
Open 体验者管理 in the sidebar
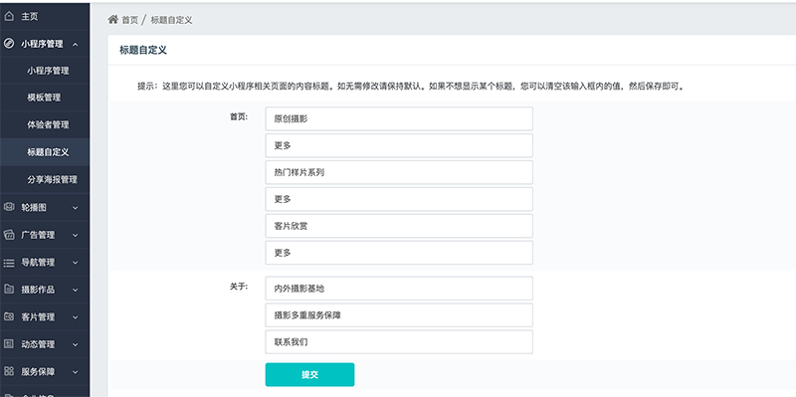[x=48, y=125]
